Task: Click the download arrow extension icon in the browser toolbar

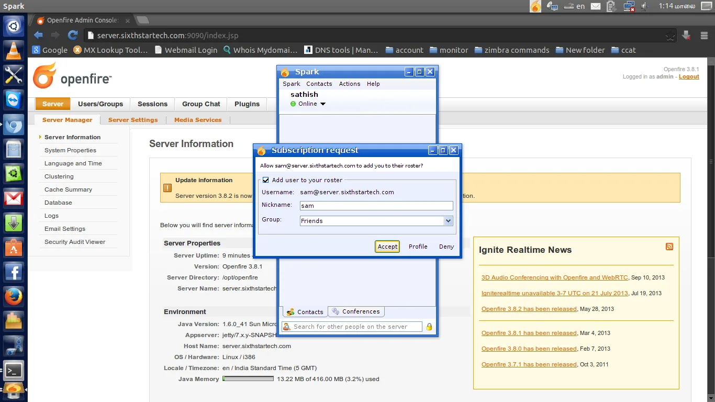Action: click(x=687, y=36)
